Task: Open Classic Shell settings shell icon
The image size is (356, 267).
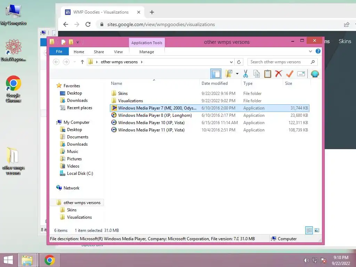Action: 315,74
